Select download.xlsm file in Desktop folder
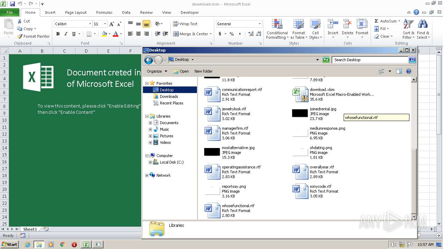Image resolution: width=443 pixels, height=249 pixels. (334, 94)
